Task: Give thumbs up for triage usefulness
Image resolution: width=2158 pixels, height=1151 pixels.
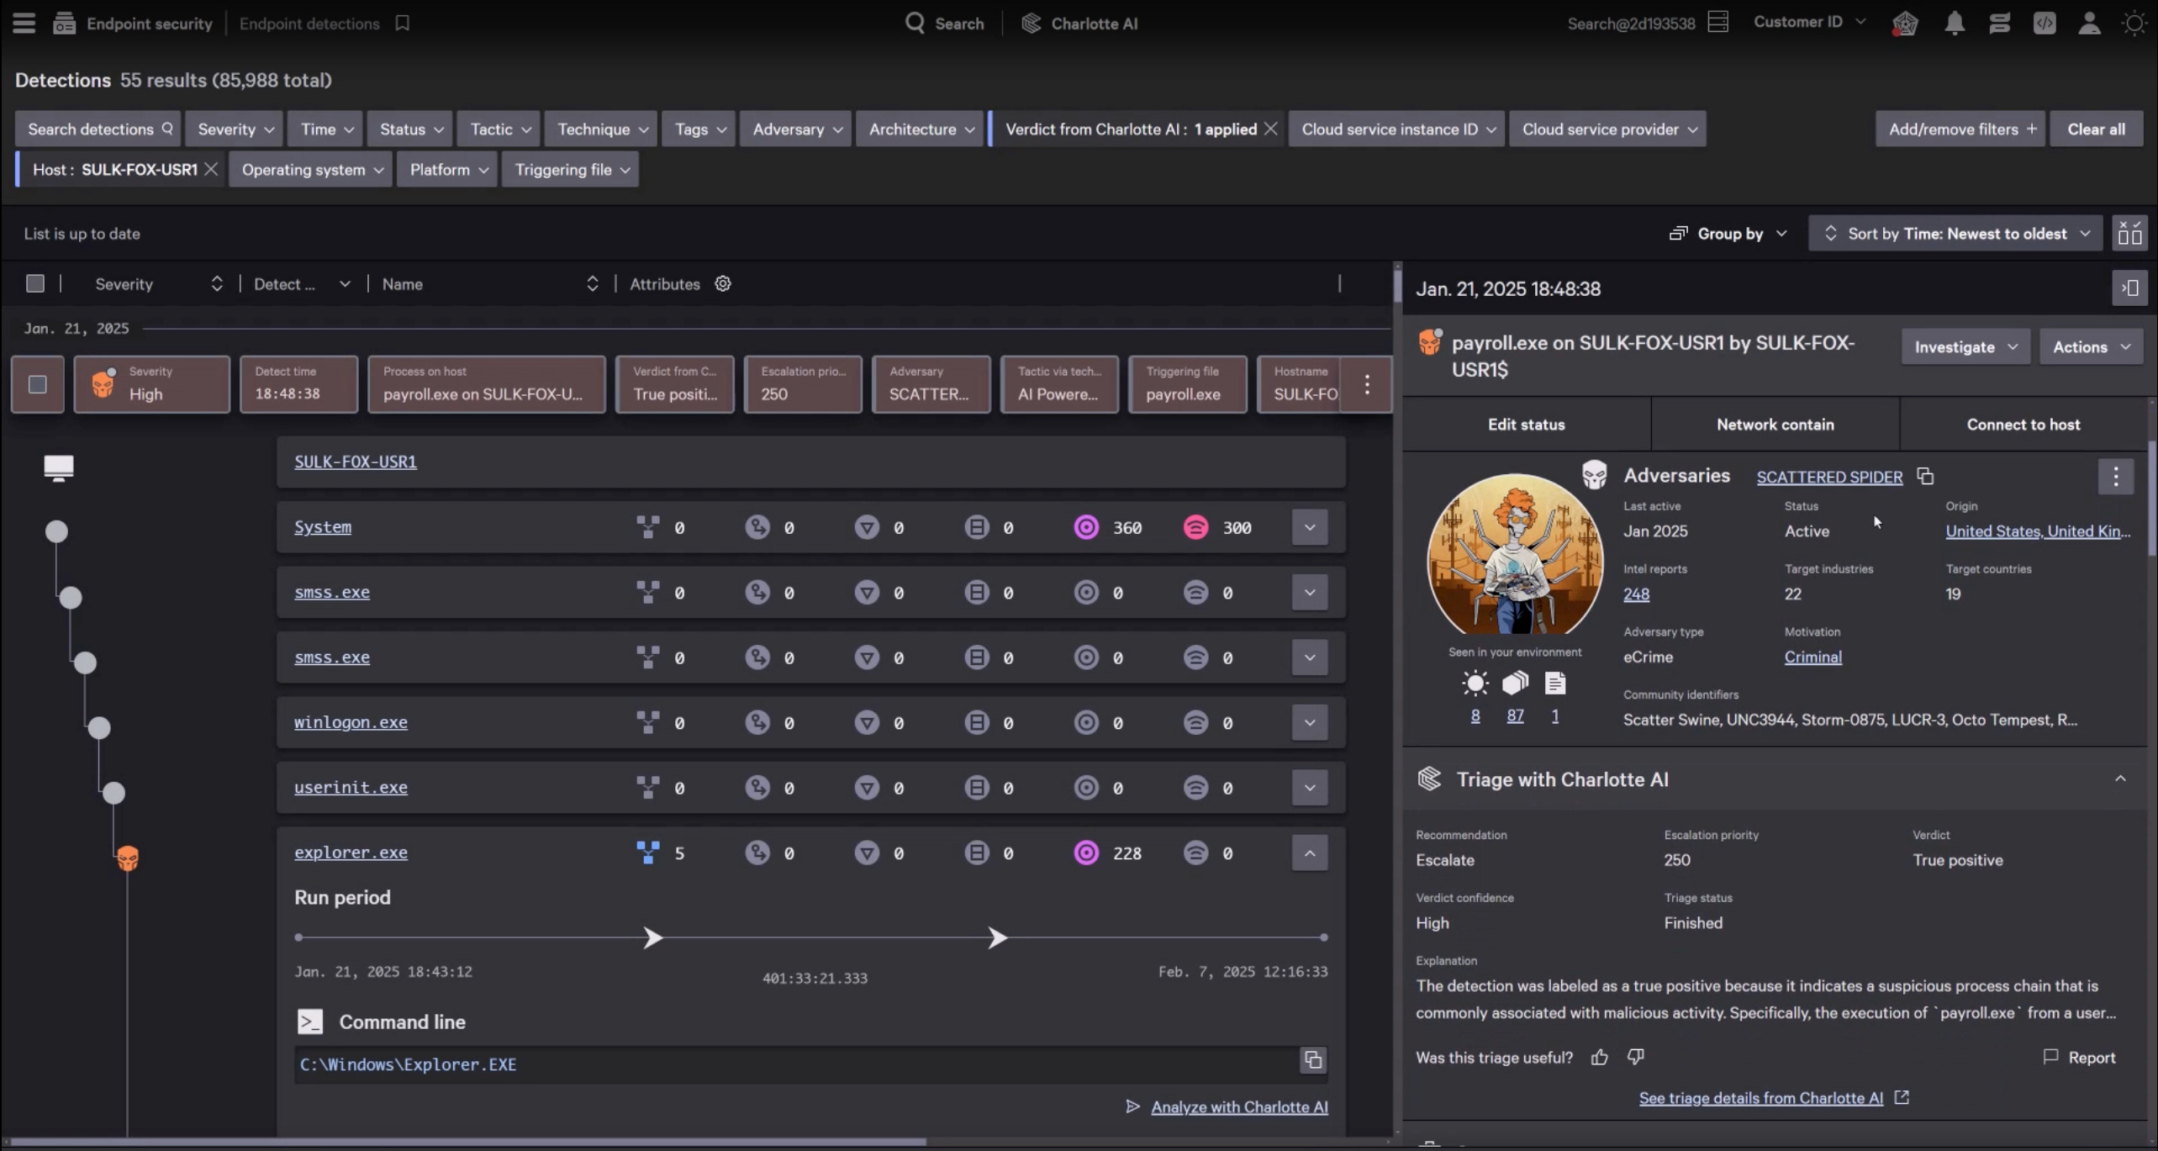Action: (1599, 1058)
